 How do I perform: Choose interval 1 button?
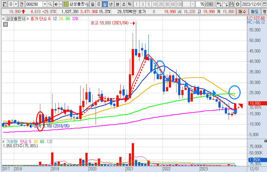(137, 4)
